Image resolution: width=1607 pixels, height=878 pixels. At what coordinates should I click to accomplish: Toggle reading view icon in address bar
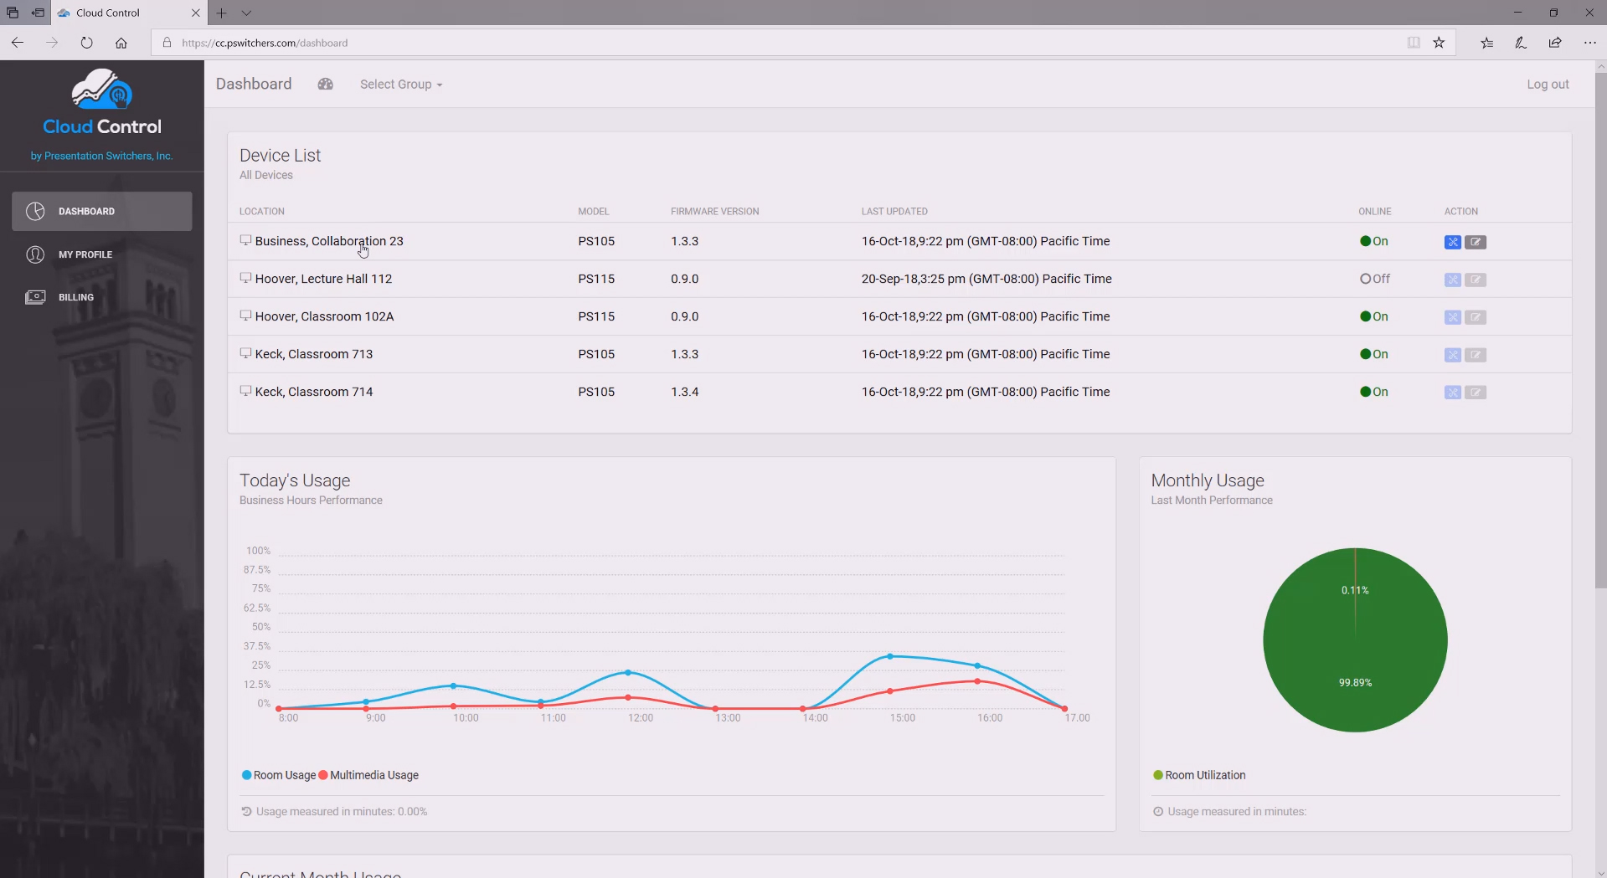[1414, 43]
